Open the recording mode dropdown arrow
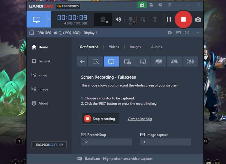Screen dimensions: 226x164 (x=49, y=19)
